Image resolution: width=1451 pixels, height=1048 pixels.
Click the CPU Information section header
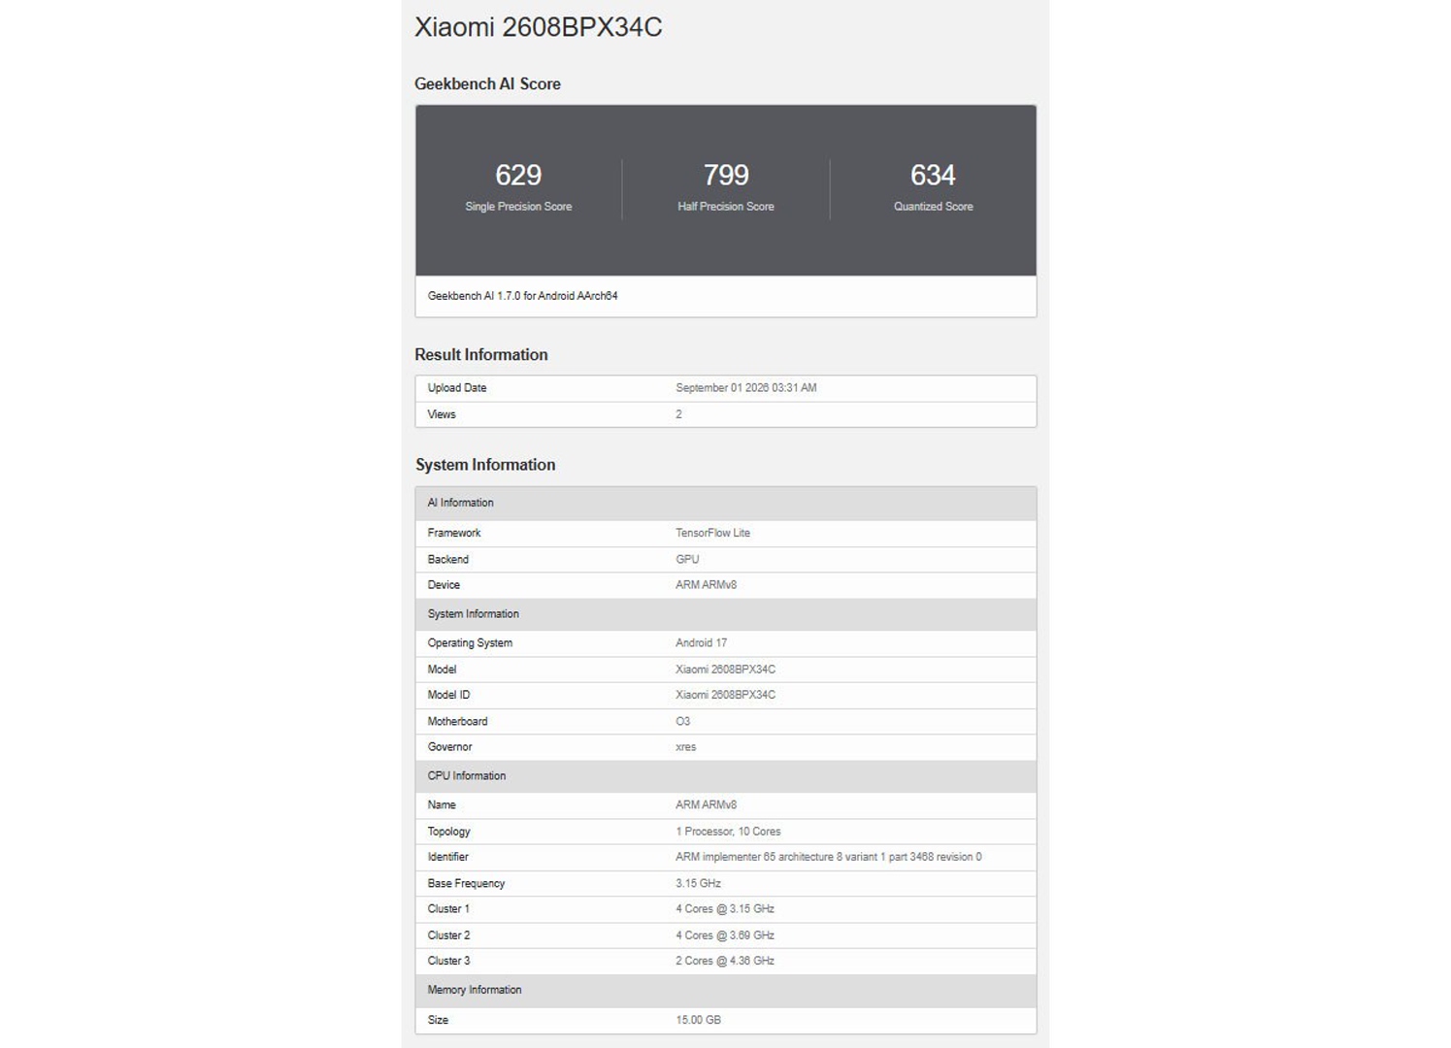click(726, 776)
